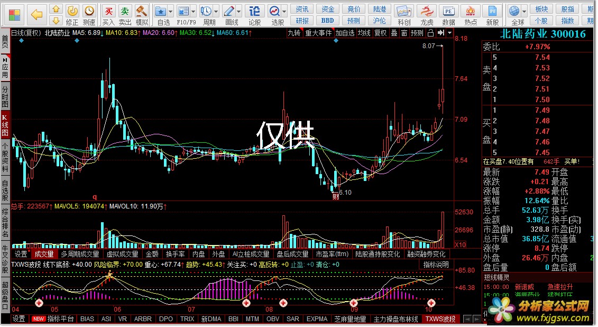Viewport: 598px width, 327px height.
Task: Click the 板块 sector button
Action: [x=541, y=9]
